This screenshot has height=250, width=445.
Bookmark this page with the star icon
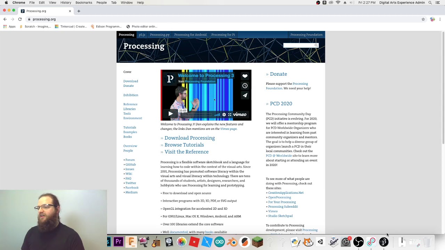pyautogui.click(x=423, y=19)
